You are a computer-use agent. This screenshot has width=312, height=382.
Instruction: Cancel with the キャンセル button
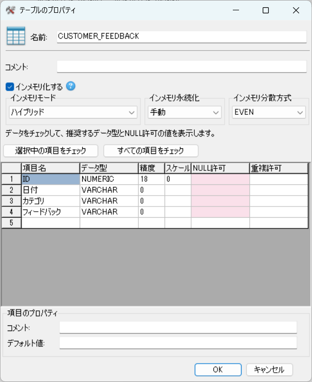[269, 369]
